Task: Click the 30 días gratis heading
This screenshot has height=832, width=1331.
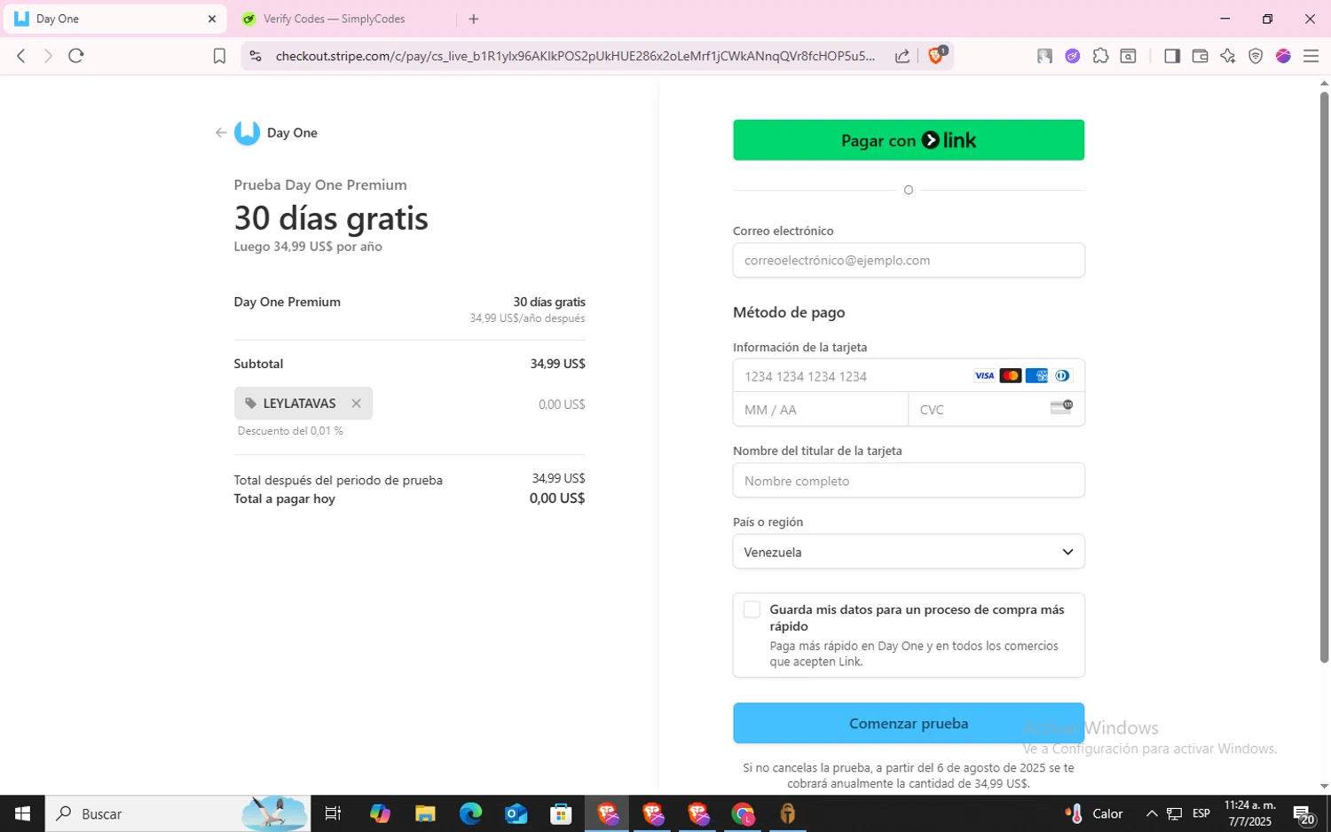Action: coord(331,218)
